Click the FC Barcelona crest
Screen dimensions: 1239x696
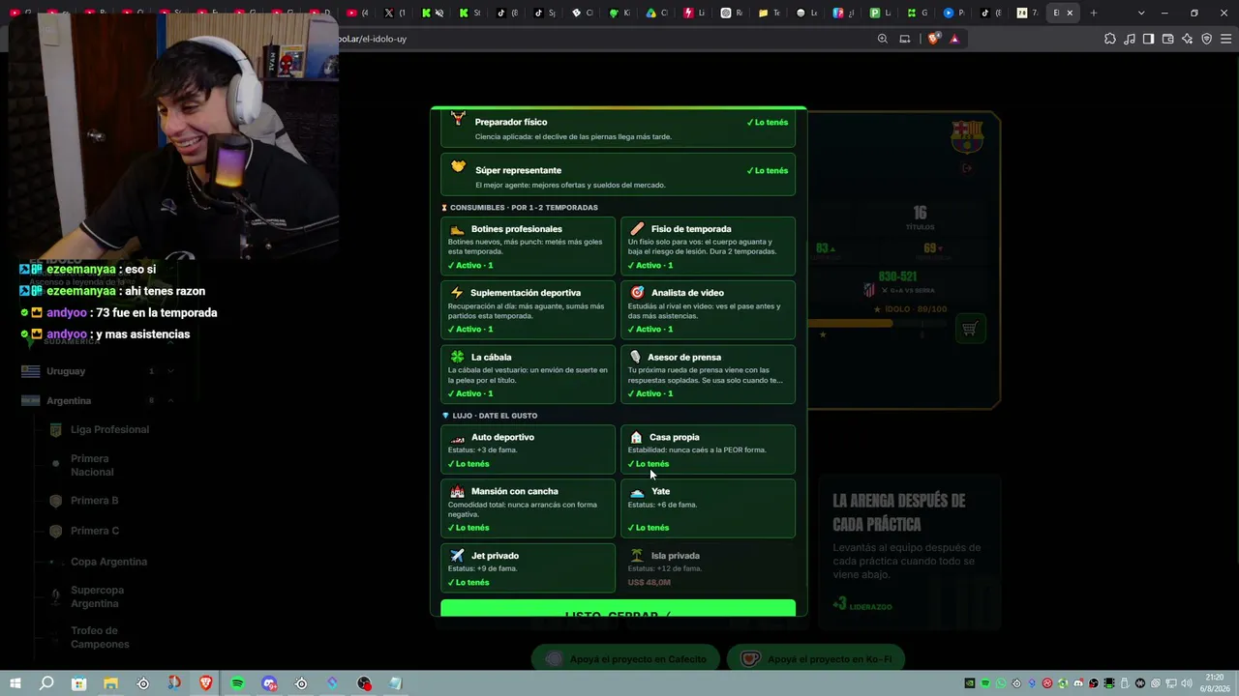click(966, 136)
